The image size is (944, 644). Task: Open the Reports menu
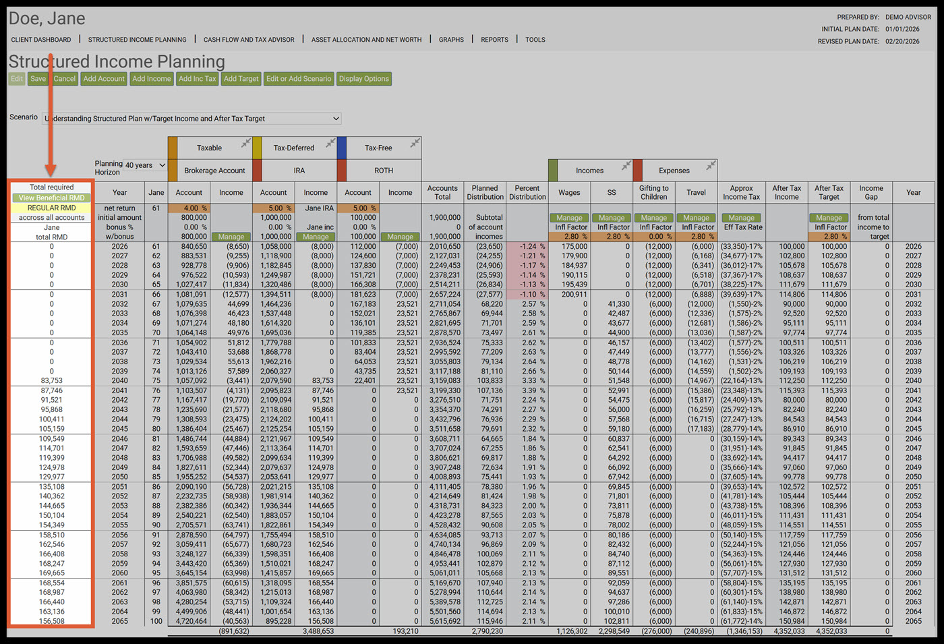tap(494, 40)
